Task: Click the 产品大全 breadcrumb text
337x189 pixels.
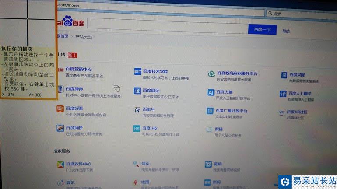Action: click(x=84, y=37)
